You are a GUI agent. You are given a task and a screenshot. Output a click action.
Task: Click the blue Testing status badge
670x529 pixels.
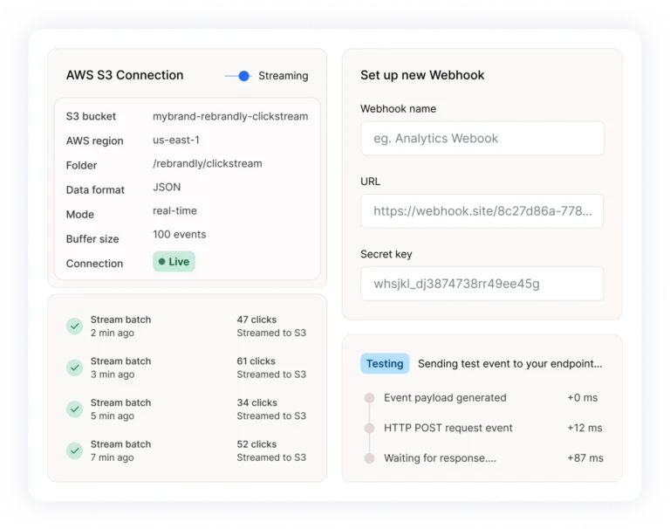coord(385,363)
